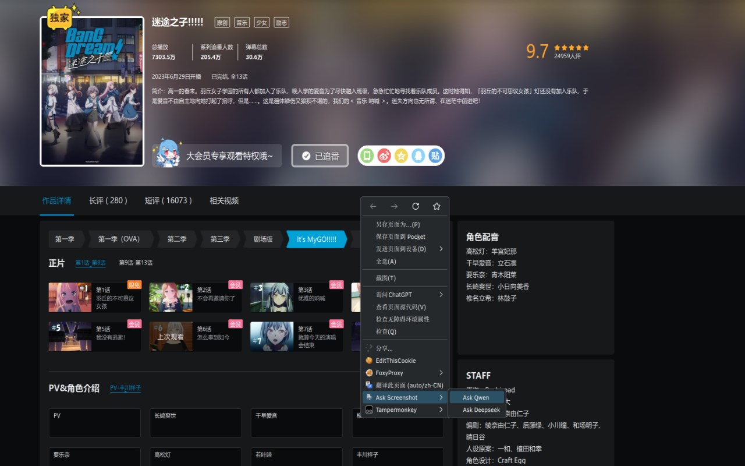745x466 pixels.
Task: Share to Weibo with the red icon
Action: 384,156
